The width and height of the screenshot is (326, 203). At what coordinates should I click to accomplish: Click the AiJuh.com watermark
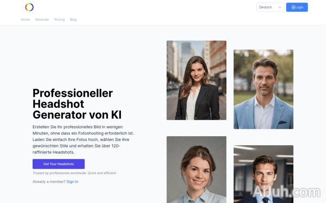pos(287,192)
